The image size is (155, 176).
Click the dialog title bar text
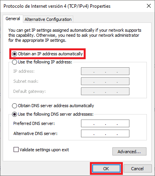pyautogui.click(x=57, y=6)
